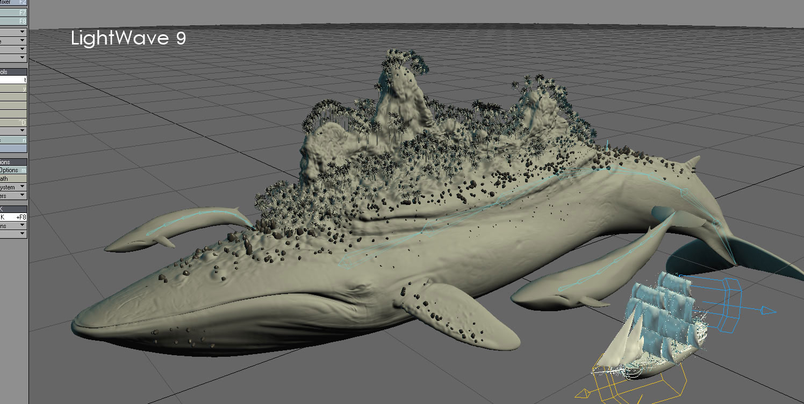Click the tool button with ^D shortcut
The image size is (804, 404).
[x=13, y=123]
